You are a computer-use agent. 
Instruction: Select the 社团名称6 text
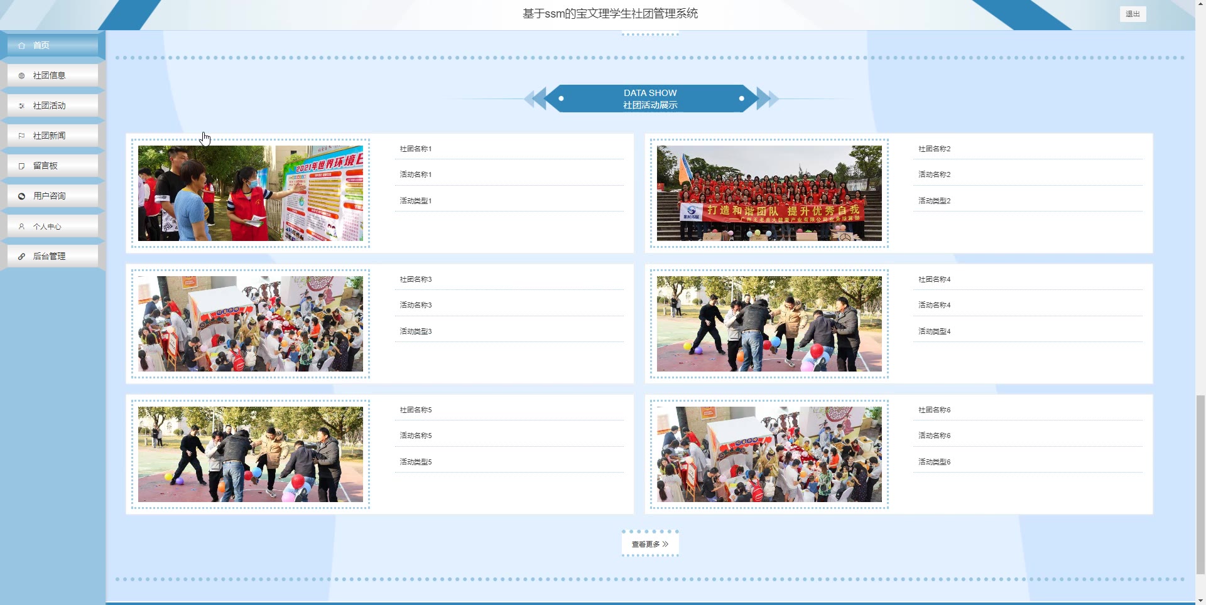(x=935, y=410)
